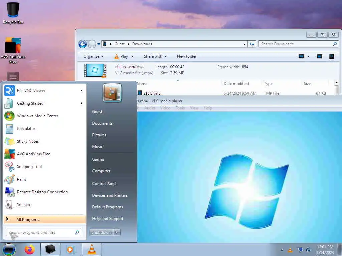Screen dimensions: 342x256
Task: Click the Start orb on the taskbar
Action: 9,249
